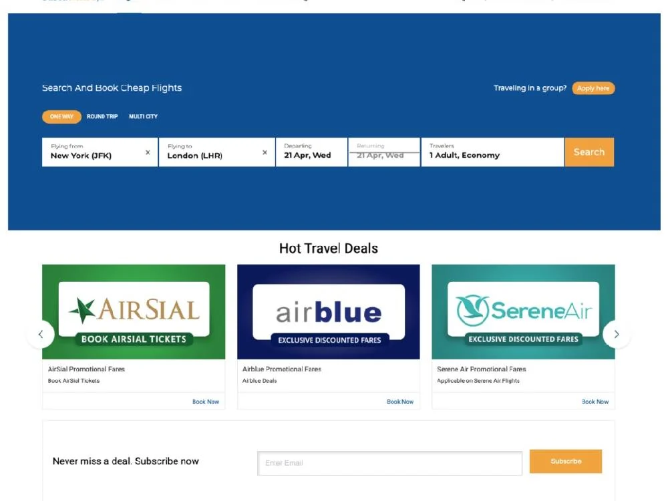This screenshot has height=501, width=668.
Task: Open the Flying from New York field
Action: click(100, 152)
